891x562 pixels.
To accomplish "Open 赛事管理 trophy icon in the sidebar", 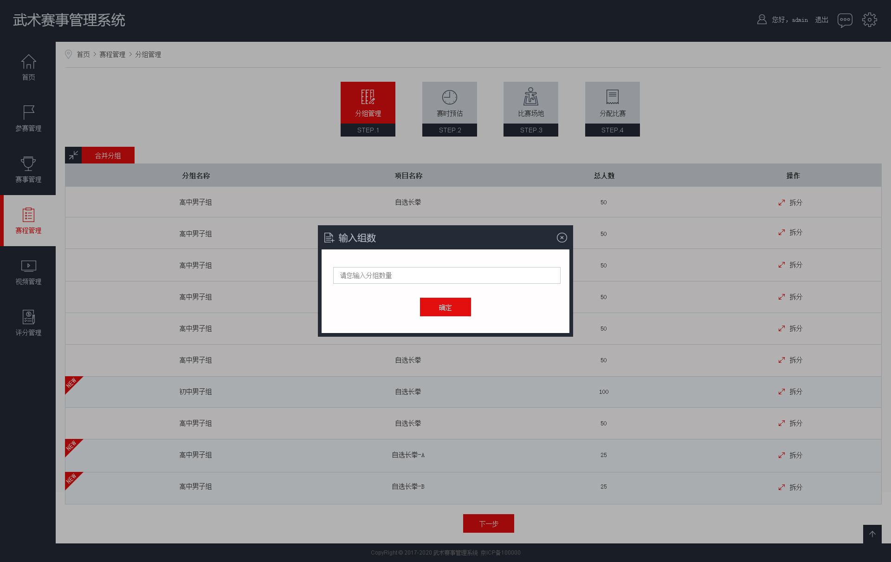I will point(28,164).
